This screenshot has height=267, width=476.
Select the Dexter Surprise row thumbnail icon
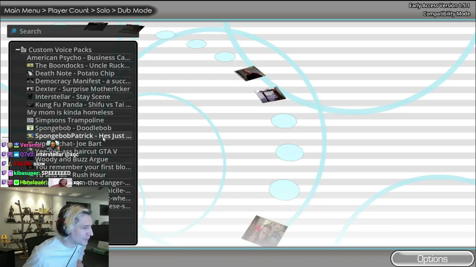(30, 89)
